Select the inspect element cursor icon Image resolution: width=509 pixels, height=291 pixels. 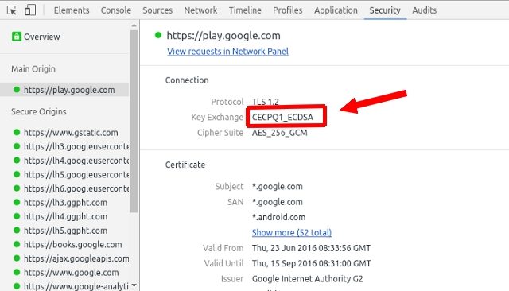[x=12, y=10]
